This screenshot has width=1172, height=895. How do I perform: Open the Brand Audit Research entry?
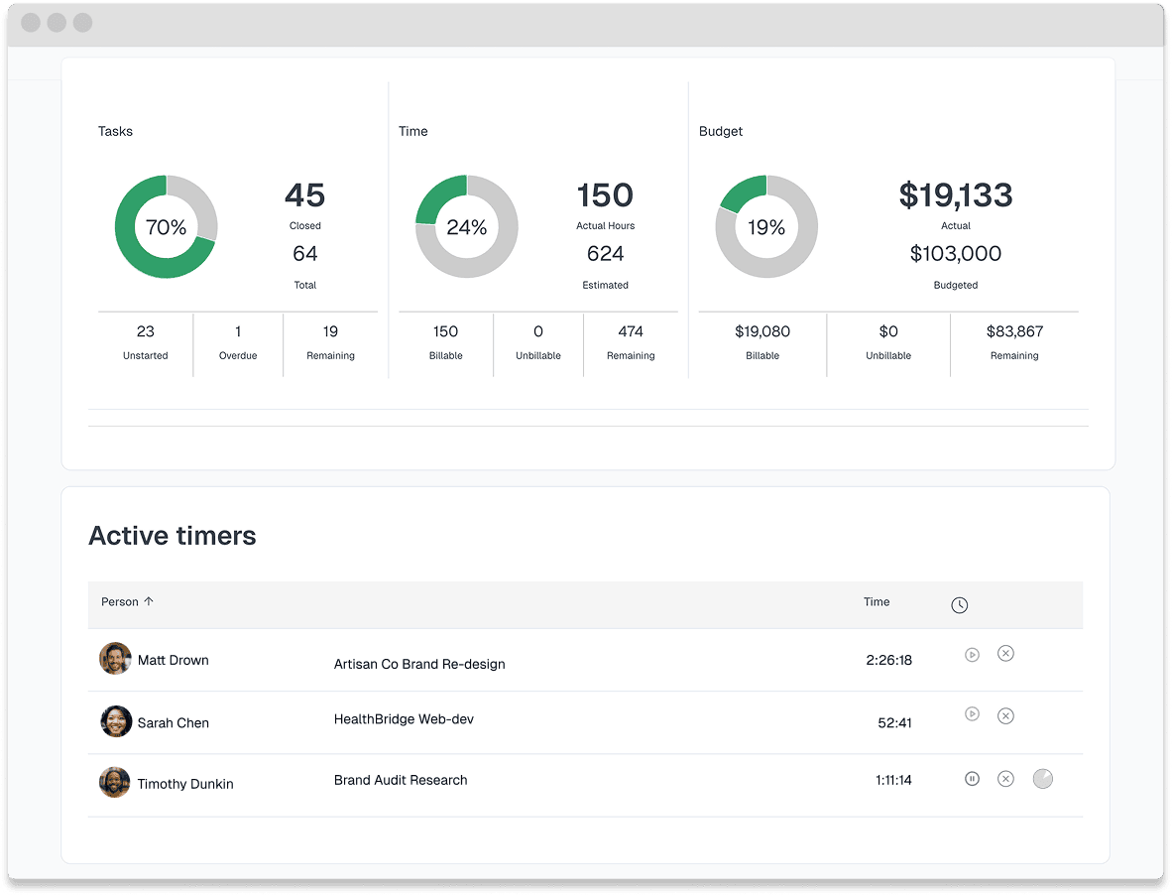coord(401,780)
